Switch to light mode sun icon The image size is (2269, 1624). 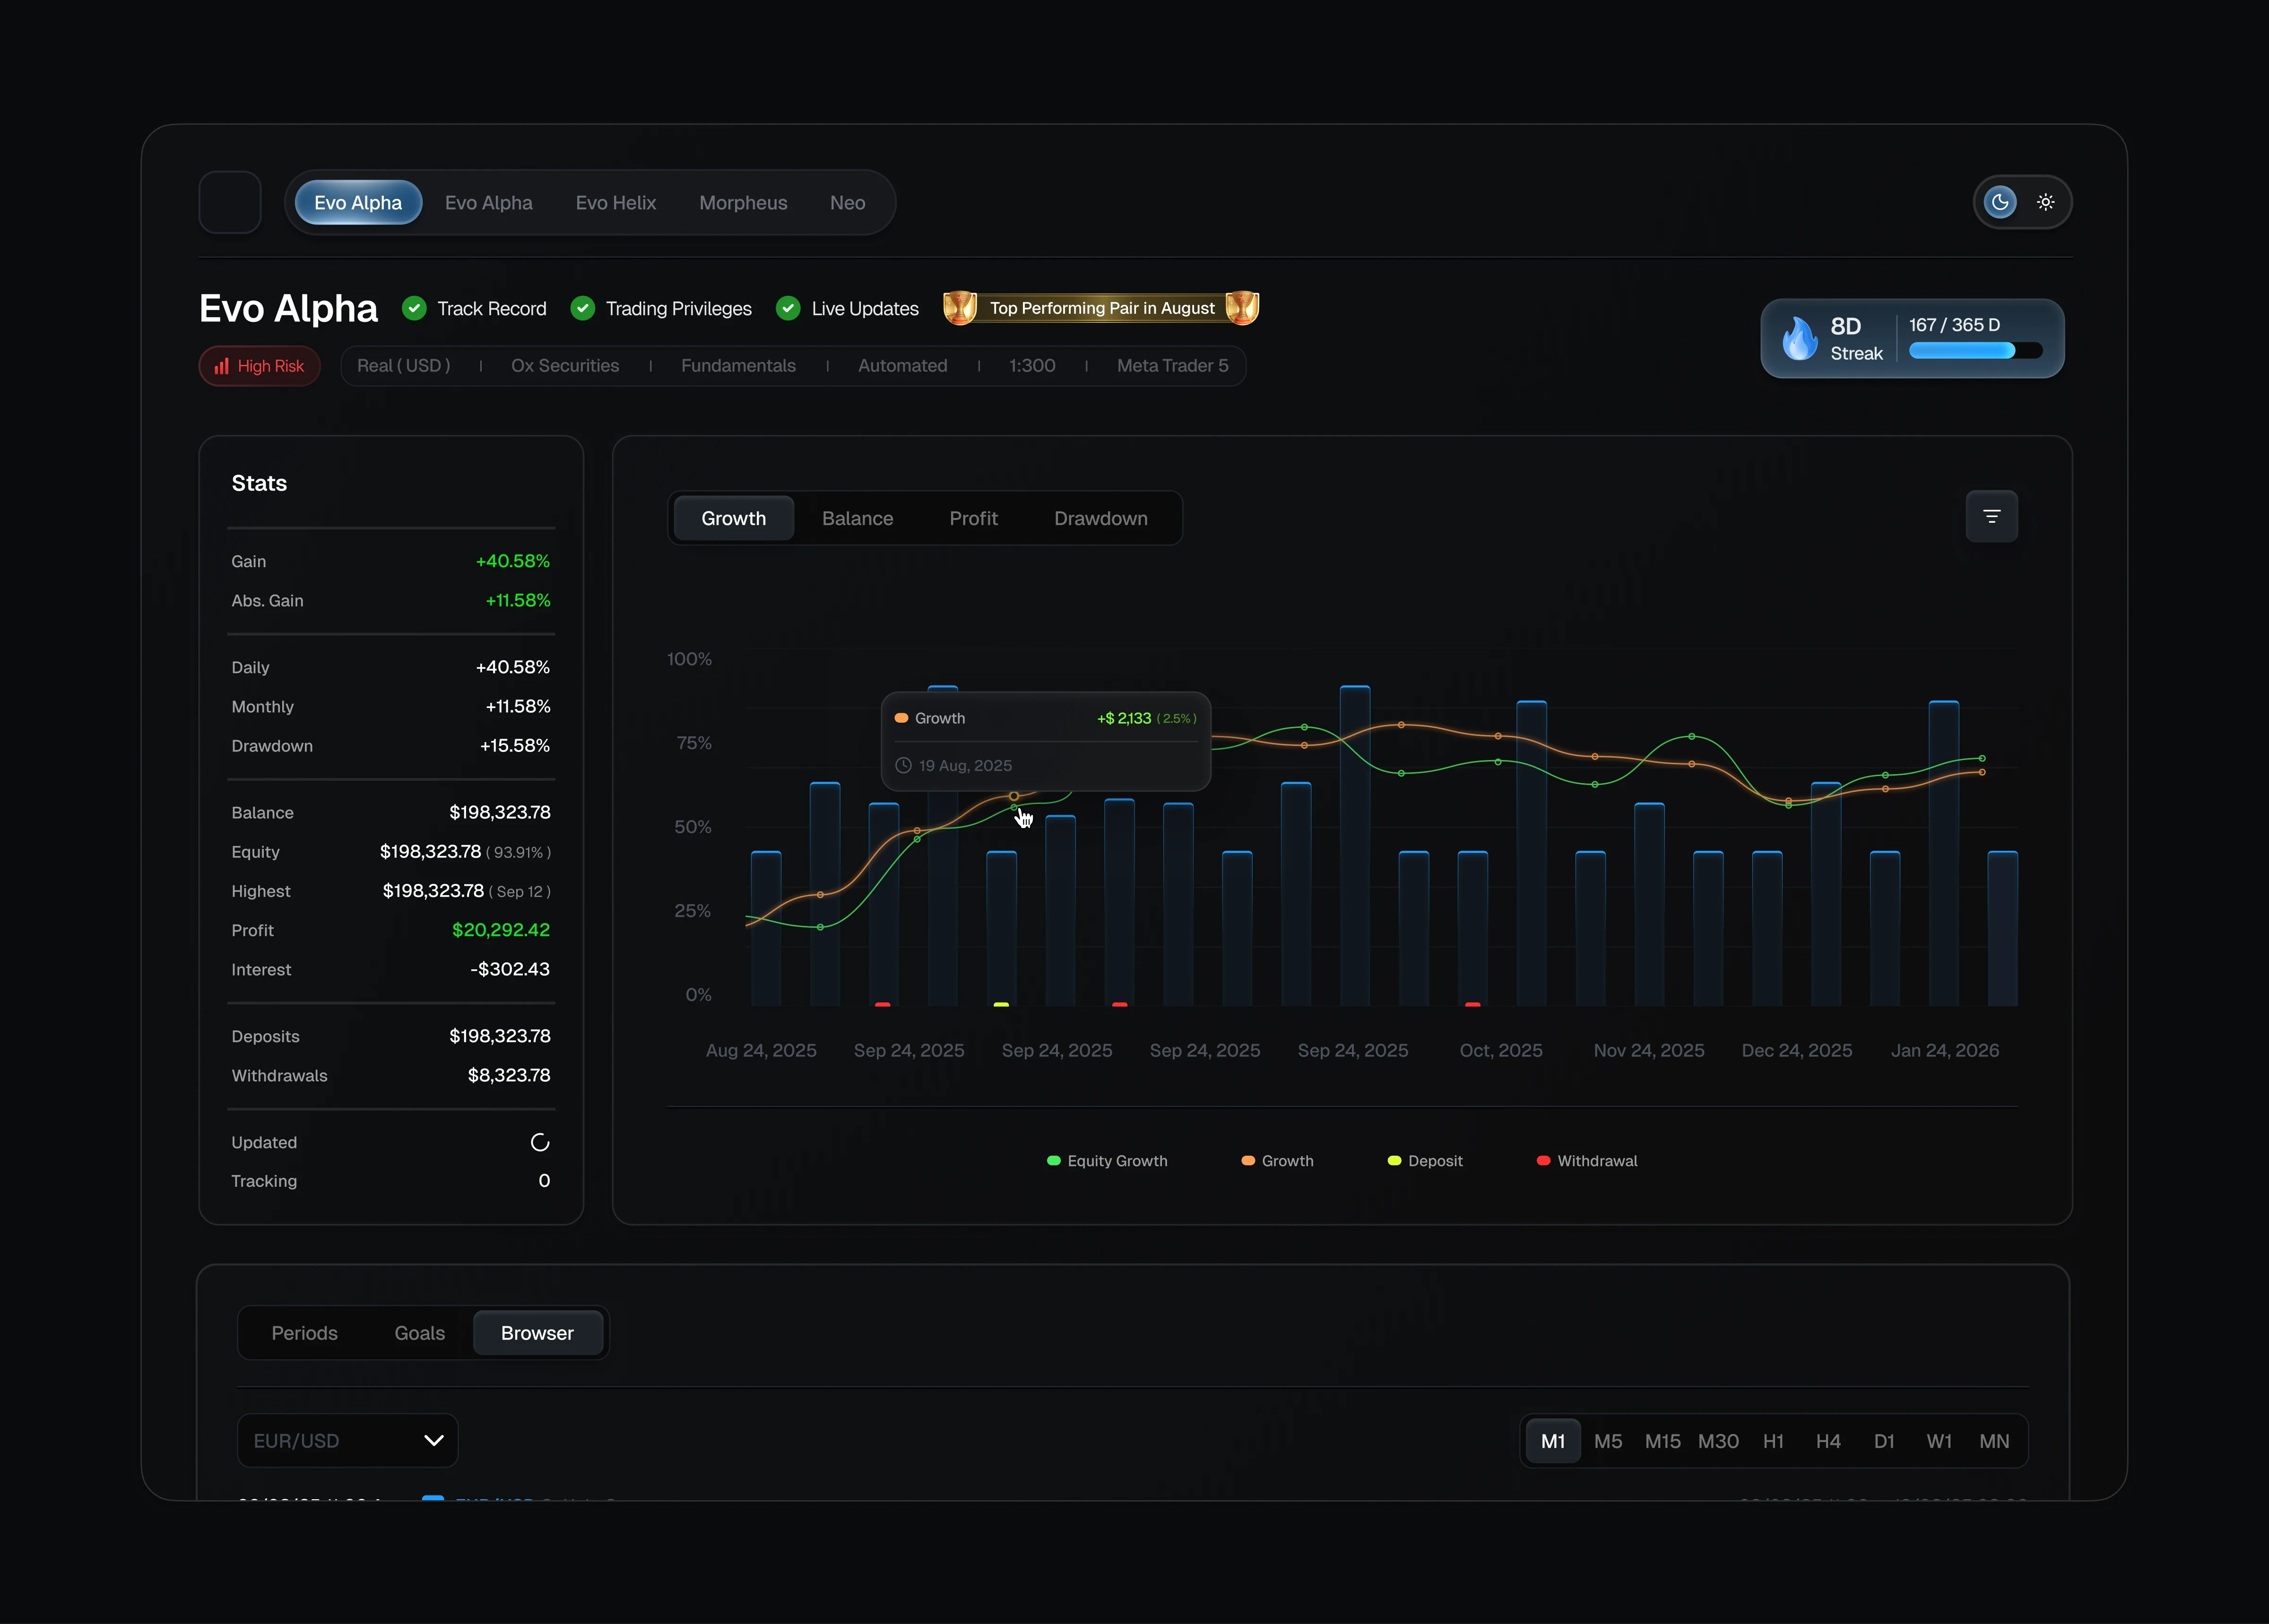coord(2046,202)
